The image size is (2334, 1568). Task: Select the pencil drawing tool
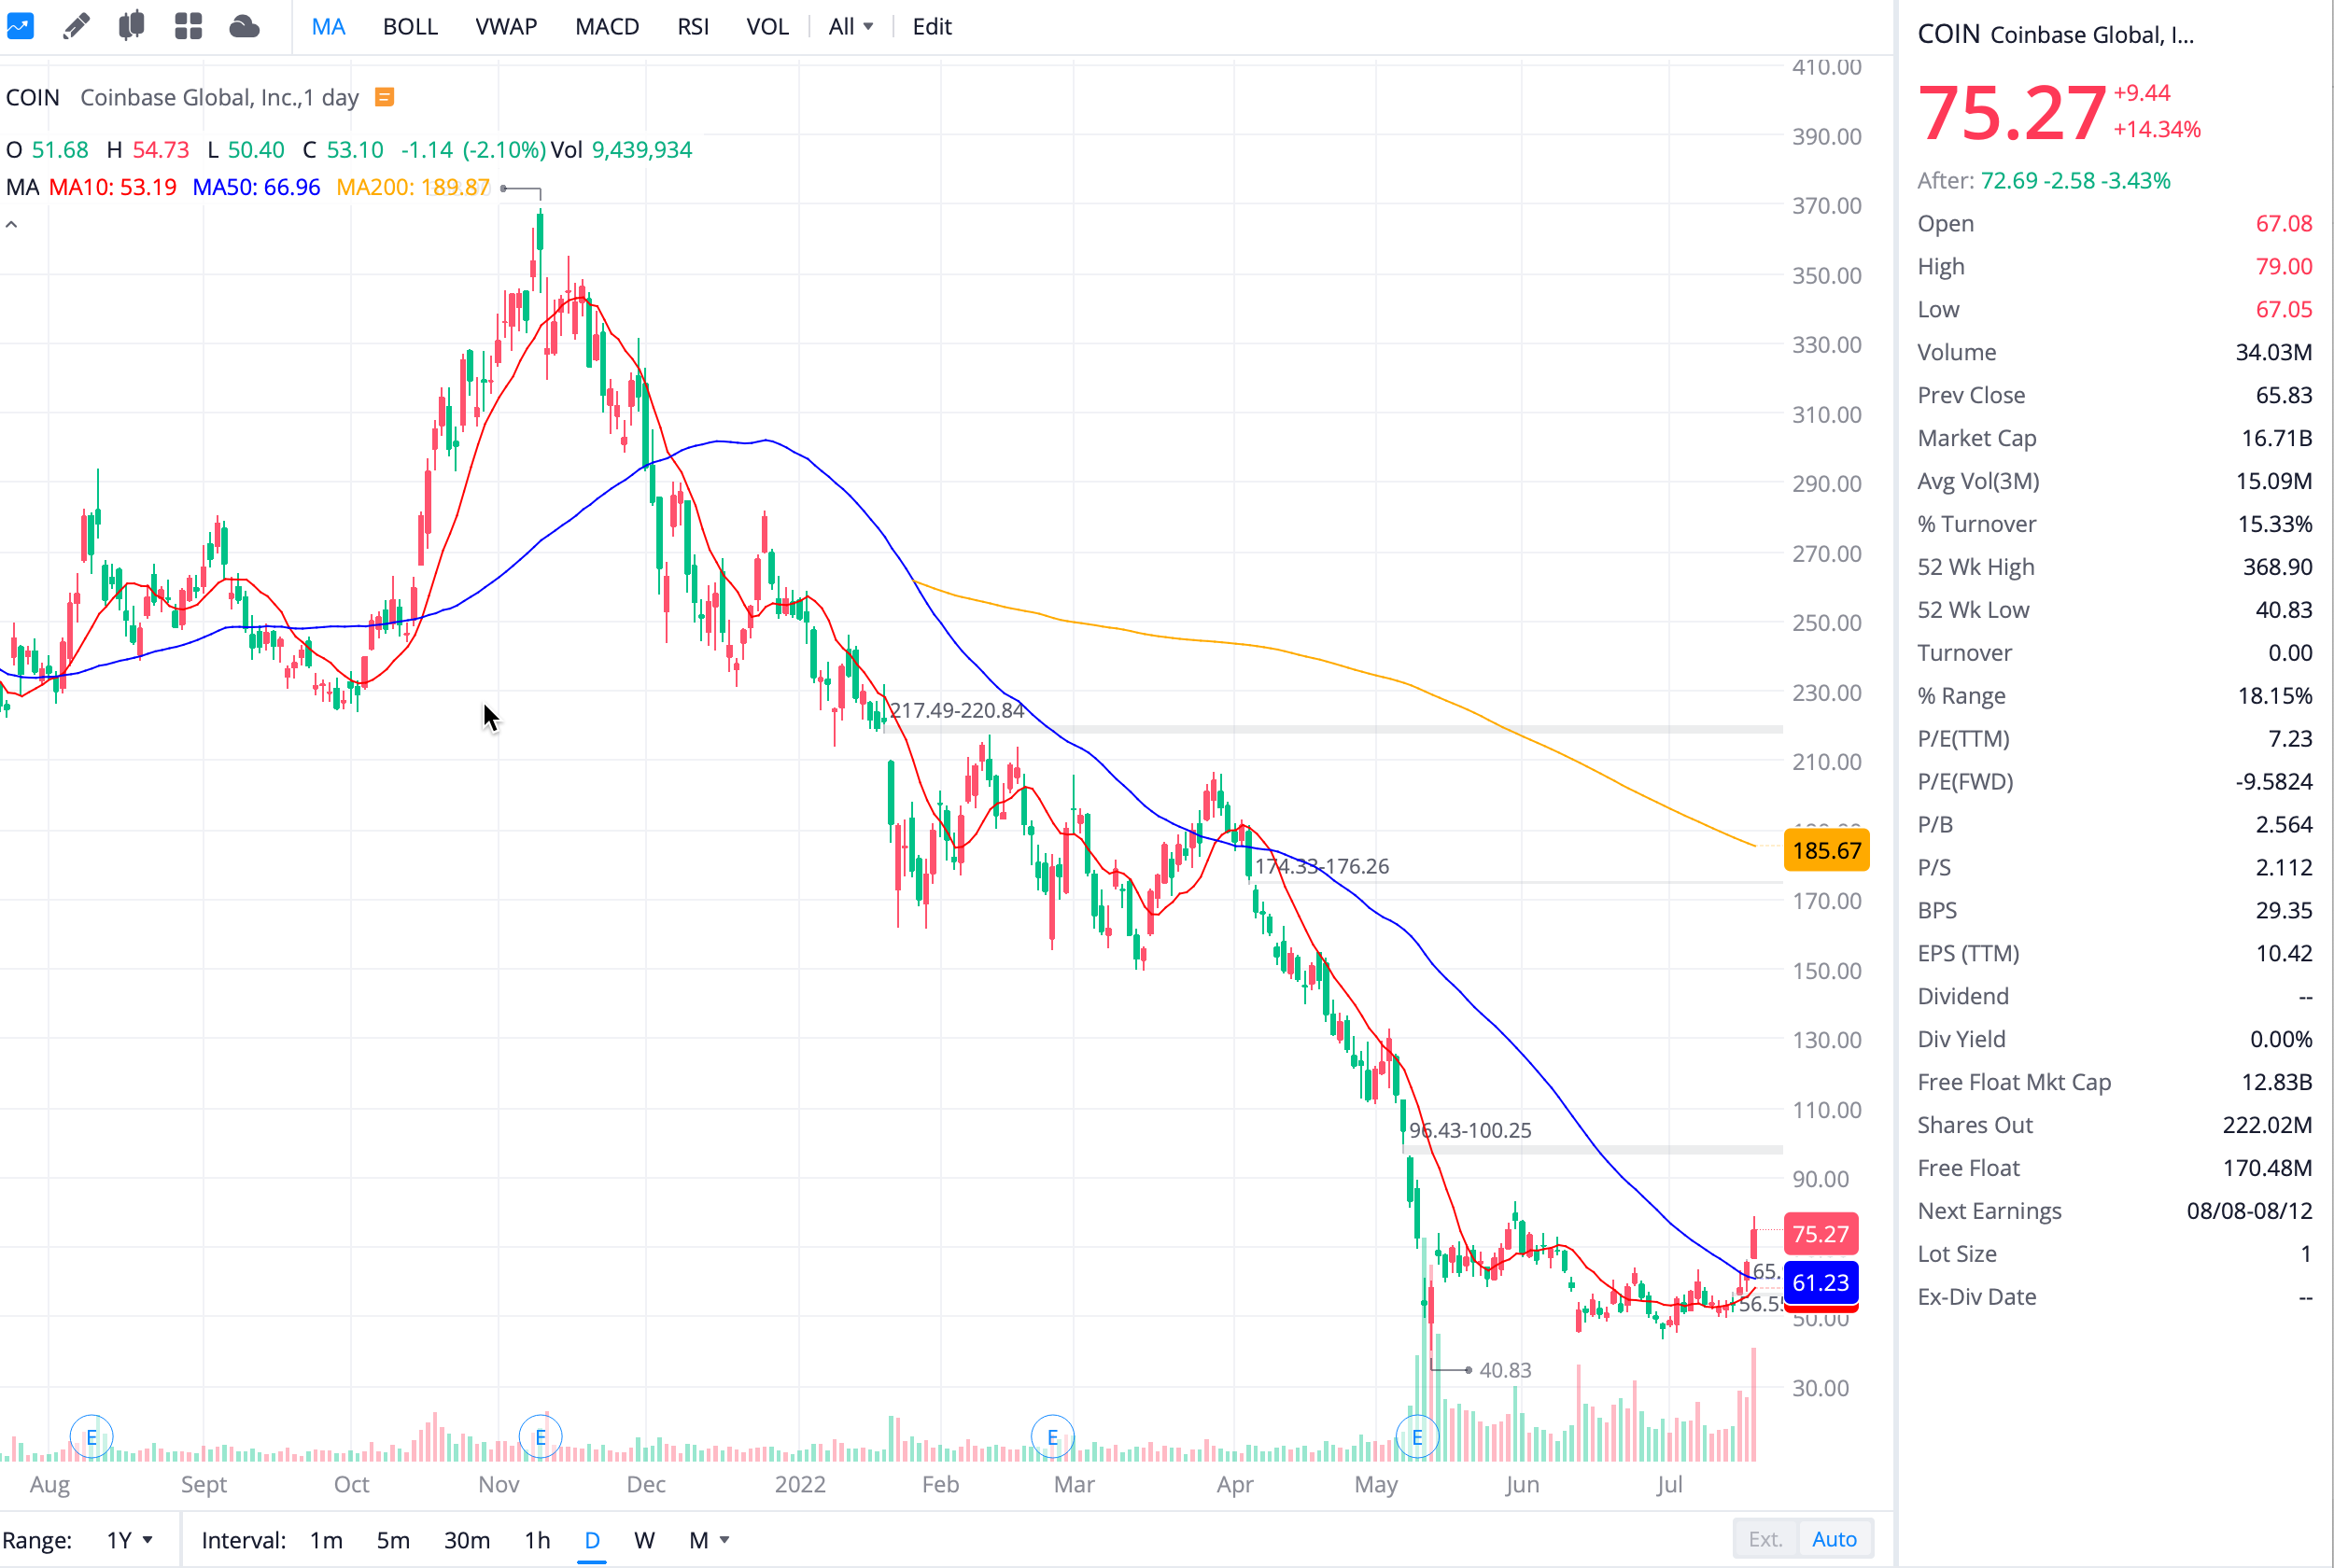point(76,26)
